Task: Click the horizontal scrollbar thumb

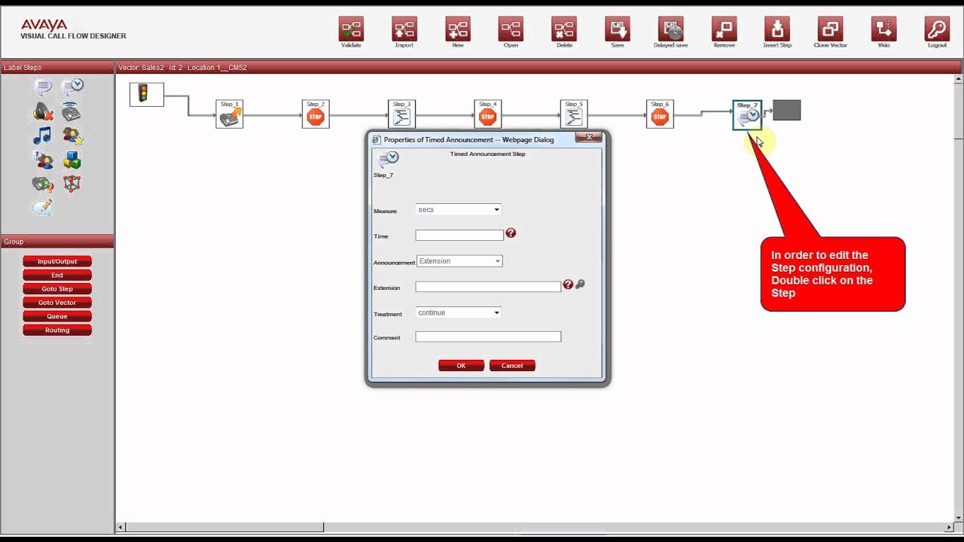Action: (x=224, y=527)
